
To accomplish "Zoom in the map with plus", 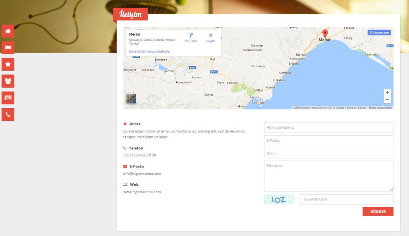I will [x=387, y=92].
